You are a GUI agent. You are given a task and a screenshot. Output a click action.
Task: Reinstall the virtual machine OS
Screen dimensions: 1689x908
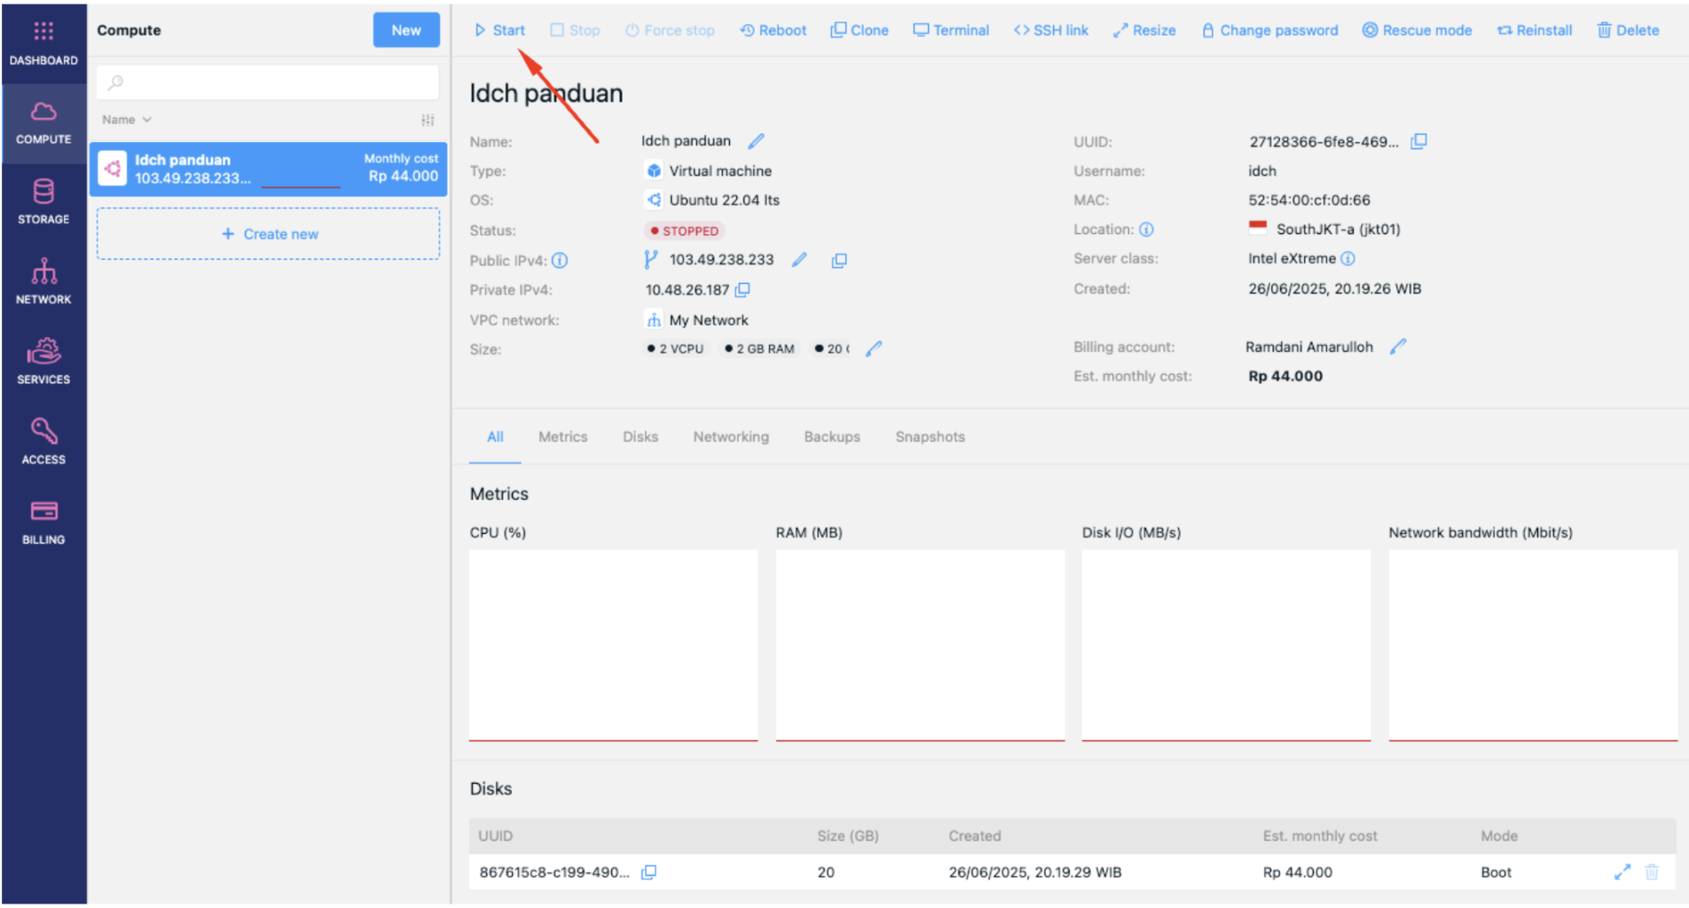tap(1535, 30)
